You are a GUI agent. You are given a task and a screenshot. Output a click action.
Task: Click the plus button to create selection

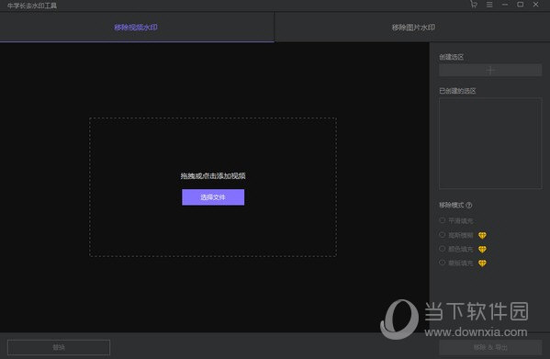pyautogui.click(x=490, y=71)
